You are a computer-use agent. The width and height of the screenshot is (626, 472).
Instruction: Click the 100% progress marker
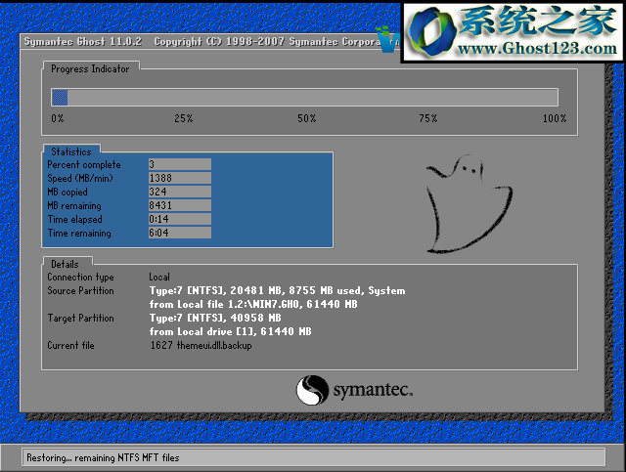(555, 118)
